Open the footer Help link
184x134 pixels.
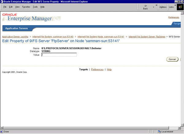click(x=109, y=69)
